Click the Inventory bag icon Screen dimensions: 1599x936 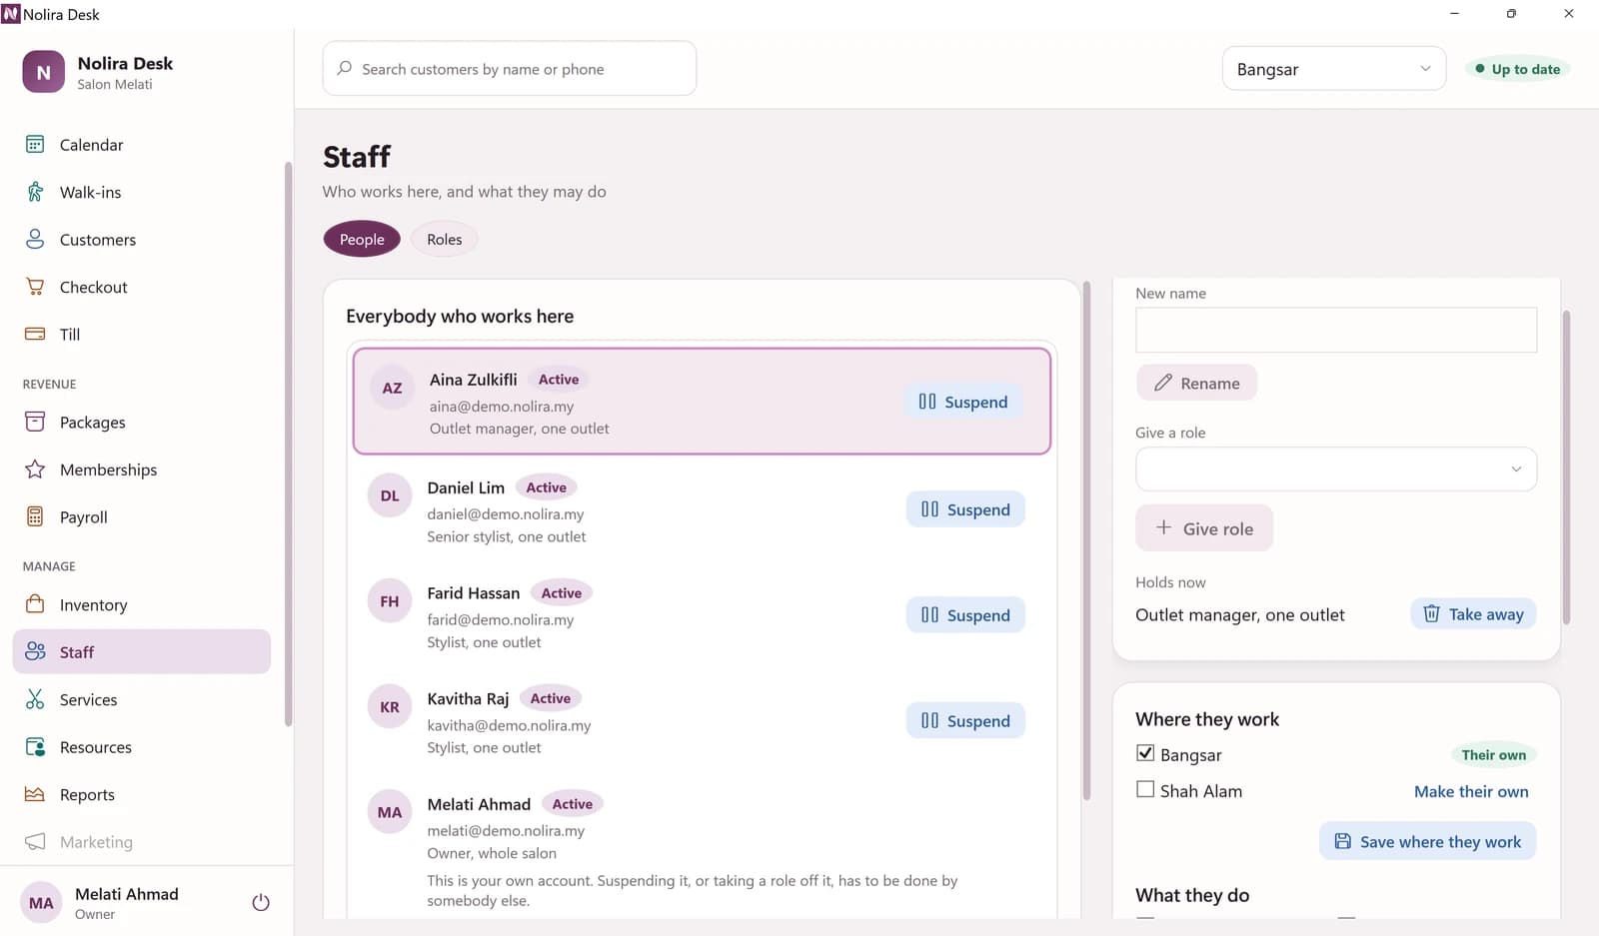(35, 604)
